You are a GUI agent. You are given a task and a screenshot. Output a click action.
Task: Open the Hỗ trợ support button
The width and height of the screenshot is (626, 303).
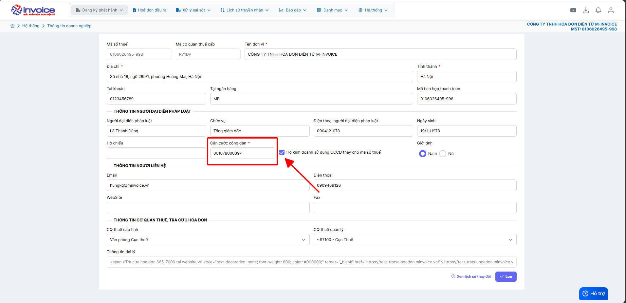(x=594, y=294)
